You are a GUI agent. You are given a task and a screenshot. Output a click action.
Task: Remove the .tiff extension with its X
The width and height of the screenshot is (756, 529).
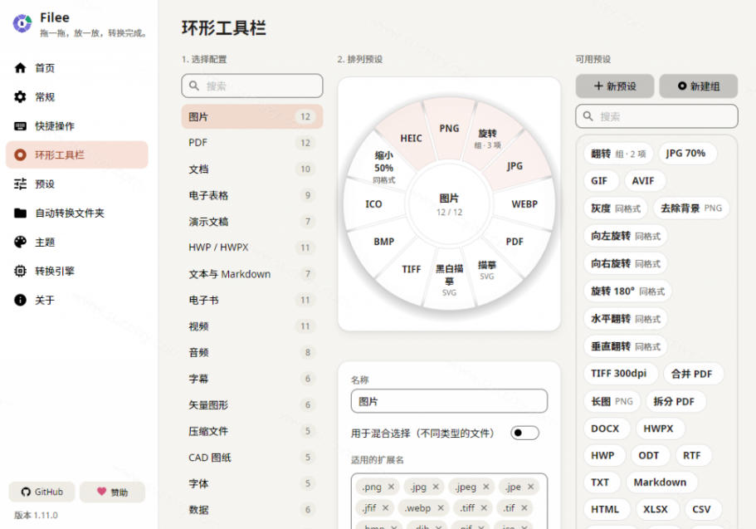[x=484, y=507]
